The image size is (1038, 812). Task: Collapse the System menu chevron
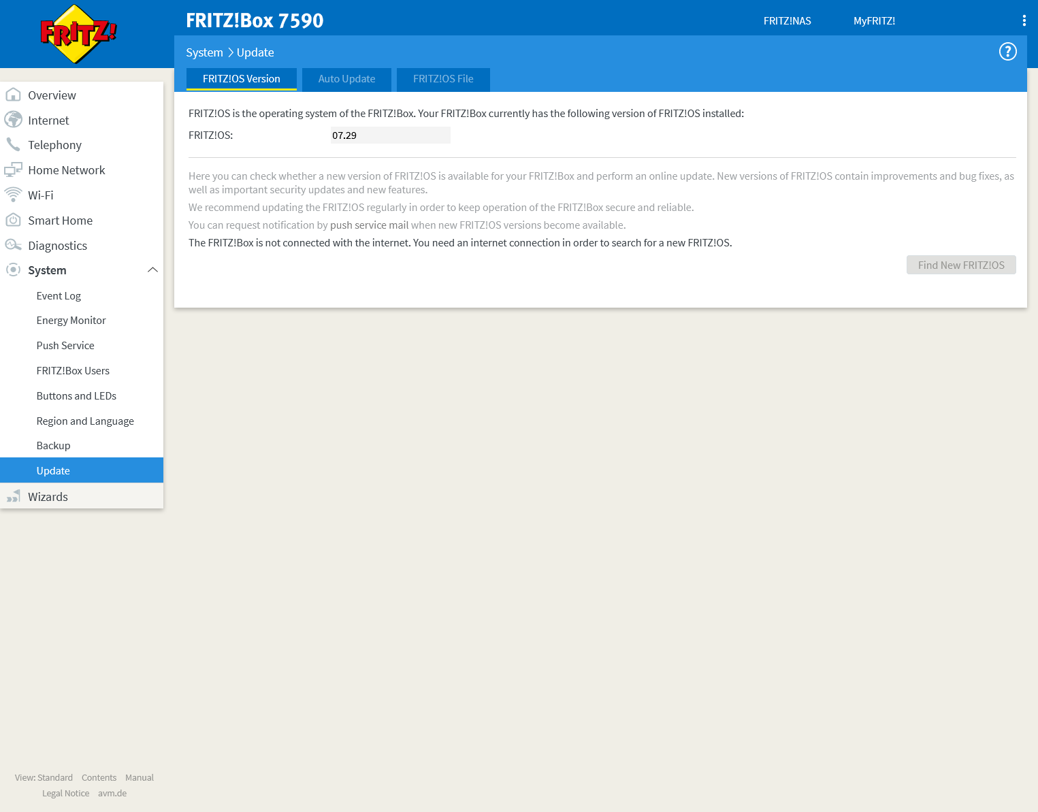click(x=152, y=270)
